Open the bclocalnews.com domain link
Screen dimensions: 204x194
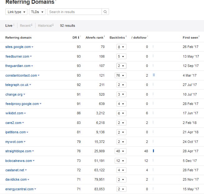tap(19, 161)
